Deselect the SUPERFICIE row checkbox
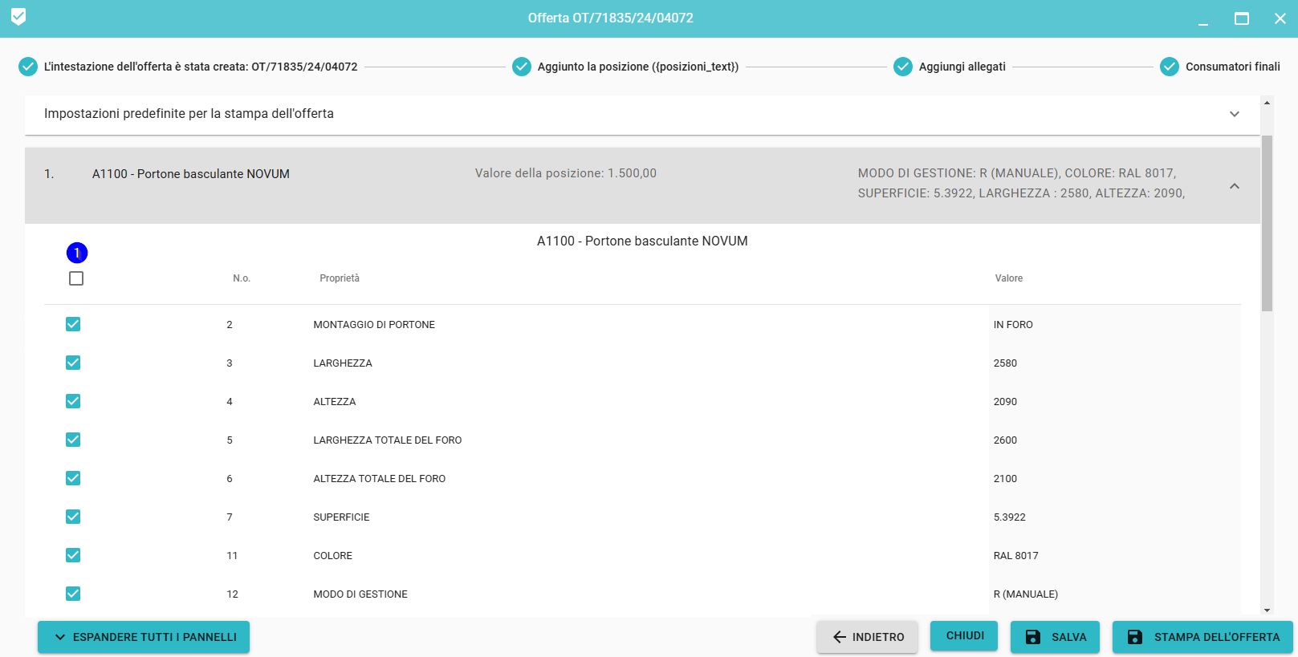This screenshot has height=657, width=1298. (73, 517)
